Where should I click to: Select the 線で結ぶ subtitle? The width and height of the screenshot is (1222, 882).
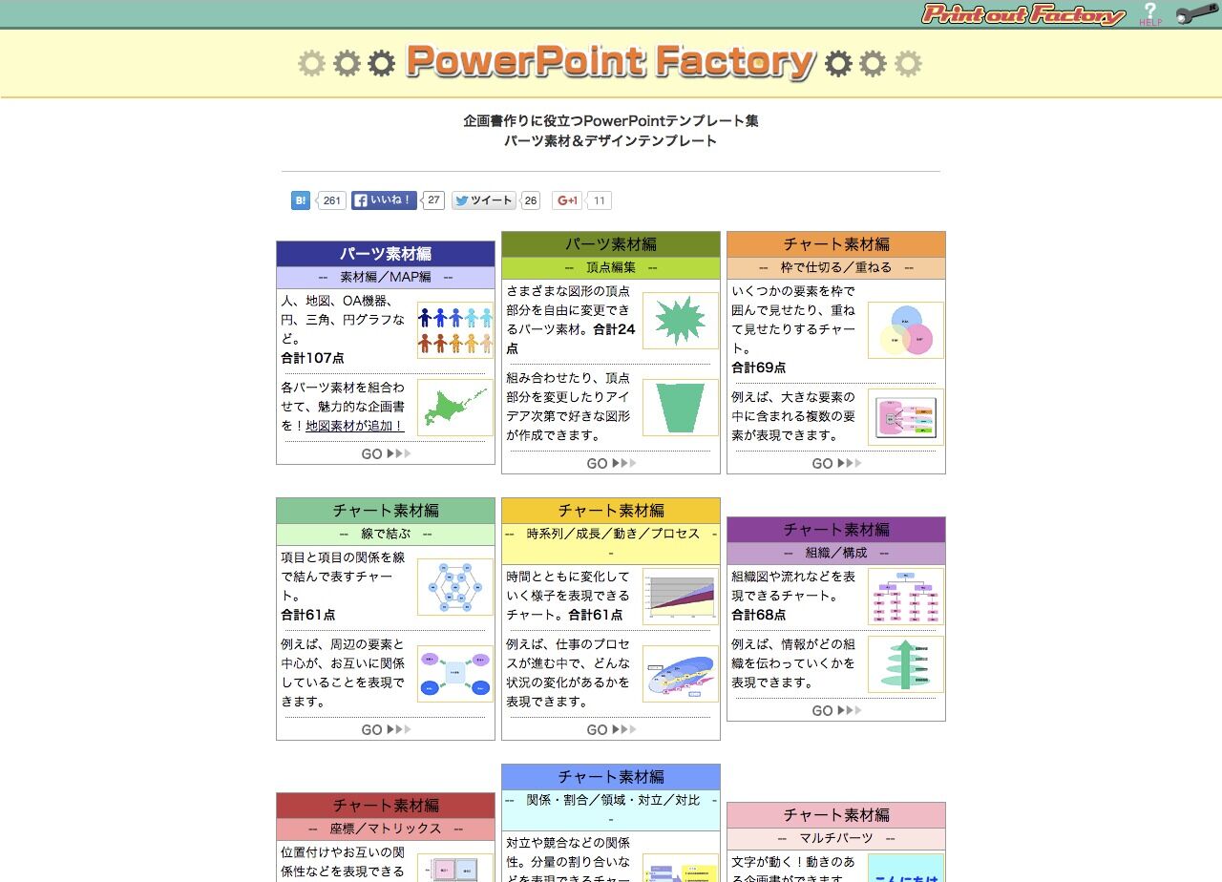(386, 534)
